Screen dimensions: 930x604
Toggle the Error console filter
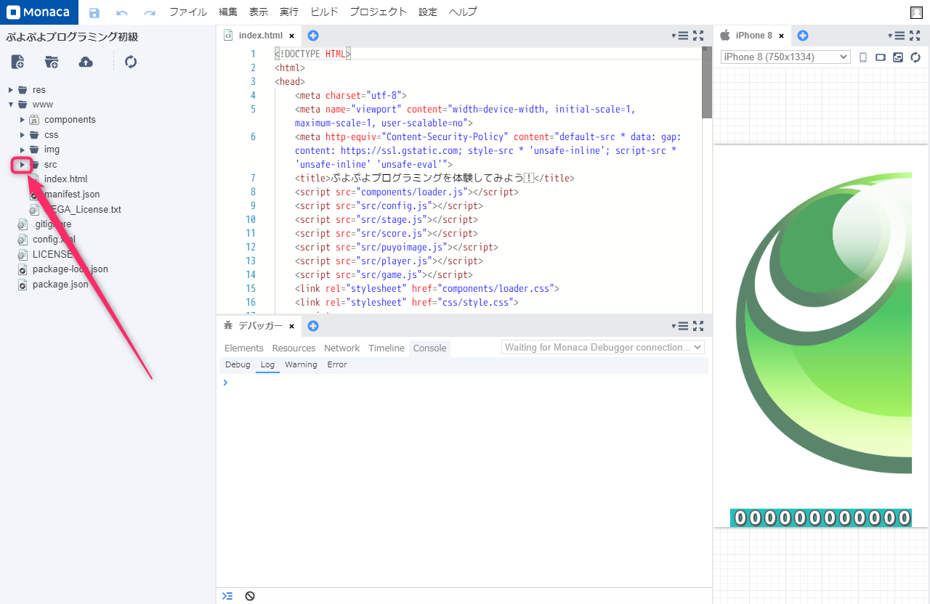(x=337, y=364)
